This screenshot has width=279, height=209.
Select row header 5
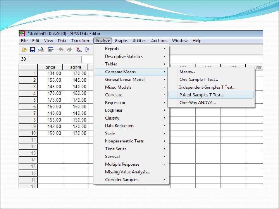click(28, 100)
